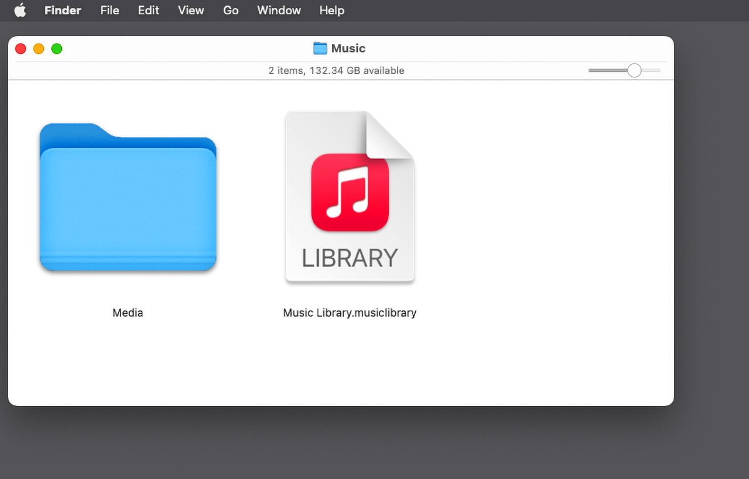Click the items count status bar text
The image size is (749, 479).
pyautogui.click(x=337, y=70)
